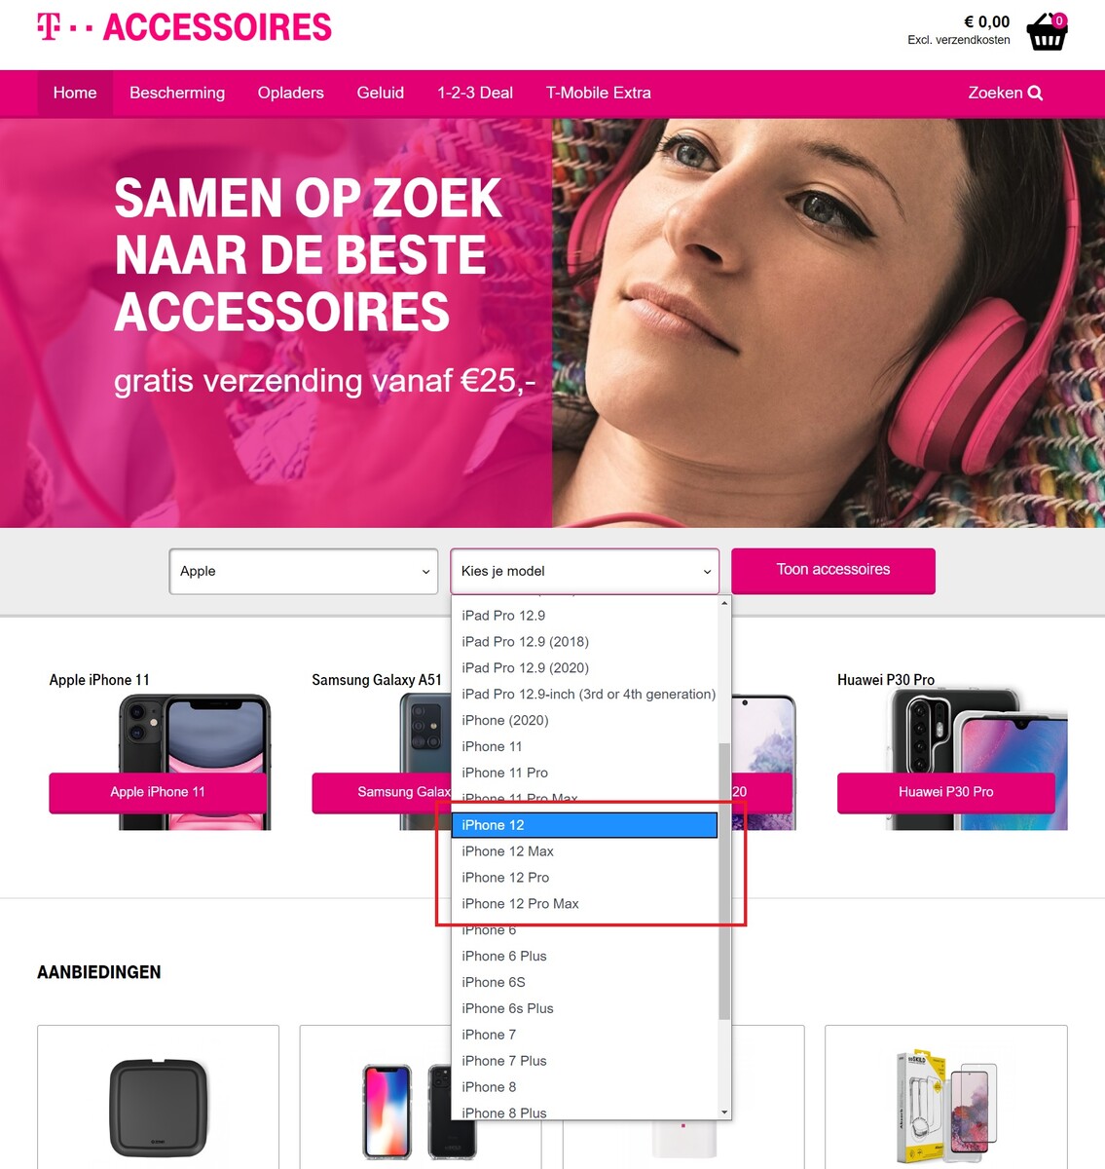Click the model list scrollbar thumb
This screenshot has height=1169, width=1105.
[724, 881]
